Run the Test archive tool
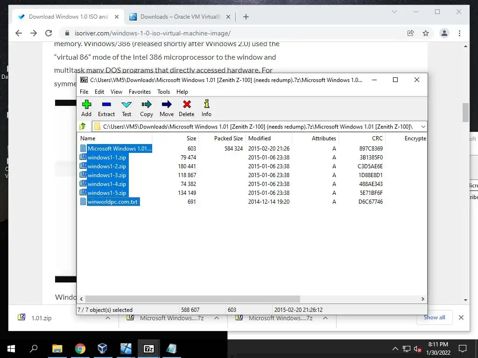Image resolution: width=478 pixels, height=358 pixels. (127, 108)
